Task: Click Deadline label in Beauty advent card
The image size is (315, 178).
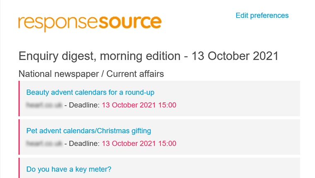Action: (84, 105)
